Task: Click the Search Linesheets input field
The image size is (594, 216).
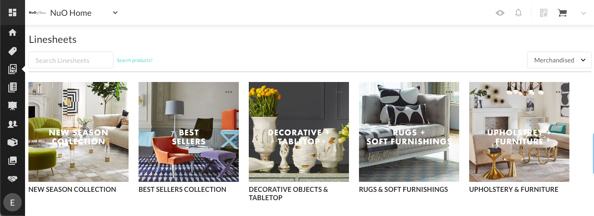Action: pos(71,60)
